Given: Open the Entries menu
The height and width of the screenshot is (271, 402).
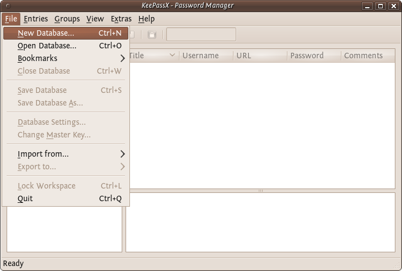Looking at the screenshot, I should 36,19.
